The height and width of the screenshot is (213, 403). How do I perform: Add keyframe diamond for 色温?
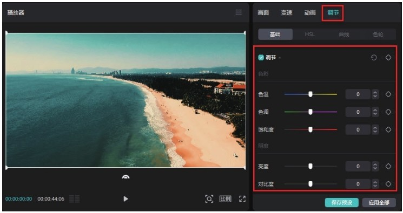388,94
